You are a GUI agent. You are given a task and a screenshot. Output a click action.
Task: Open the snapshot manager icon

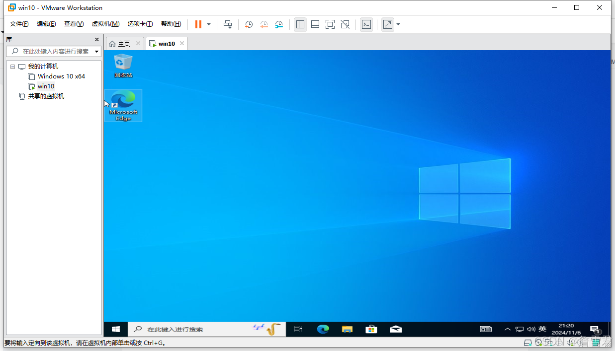[279, 24]
